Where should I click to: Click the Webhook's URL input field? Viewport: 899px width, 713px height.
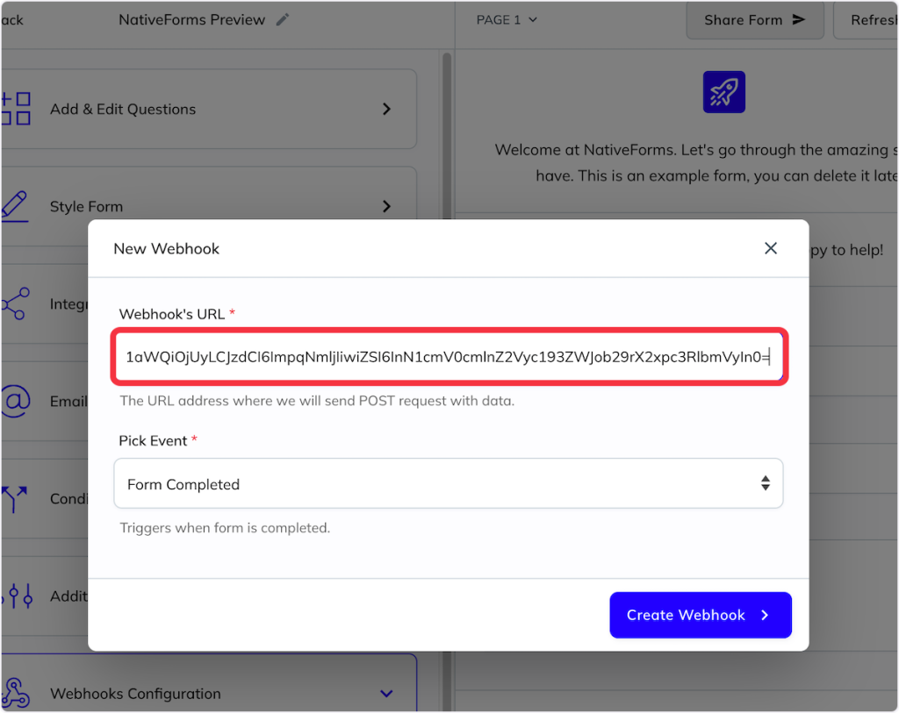[x=448, y=357]
